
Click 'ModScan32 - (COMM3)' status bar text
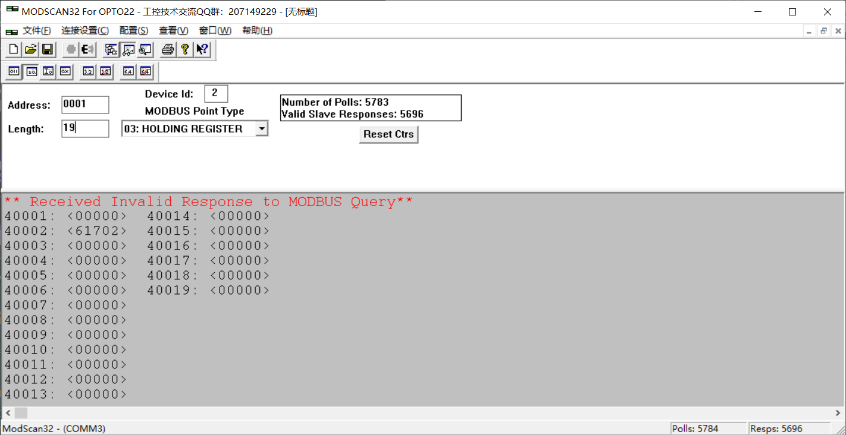pos(54,428)
